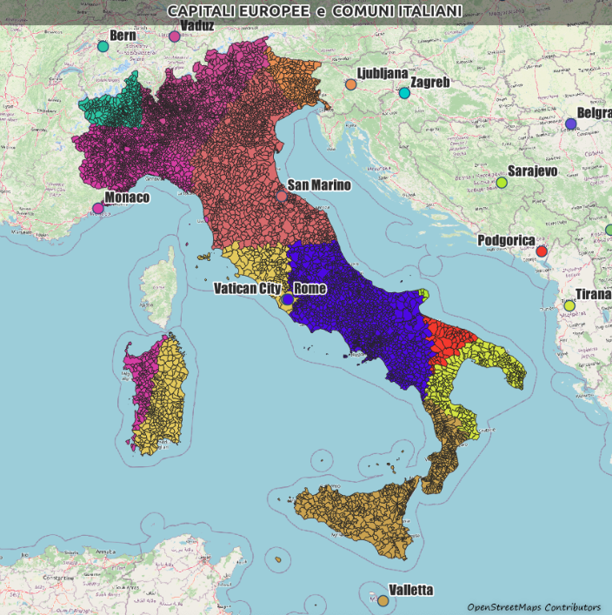Select the San Marino marker
612x615 pixels.
(x=282, y=196)
